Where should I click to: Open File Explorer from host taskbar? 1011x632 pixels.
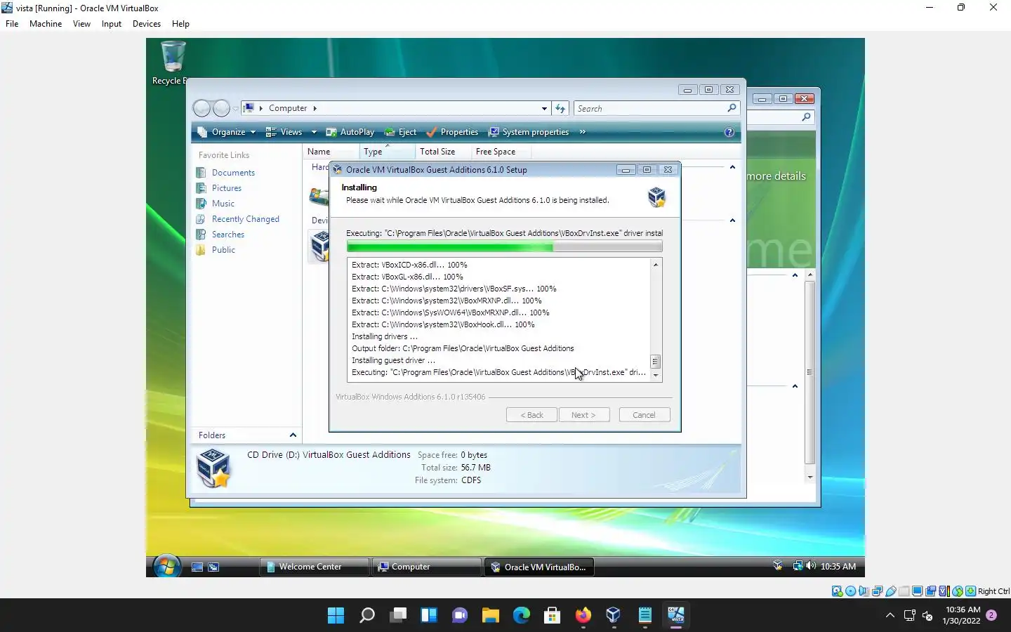490,616
